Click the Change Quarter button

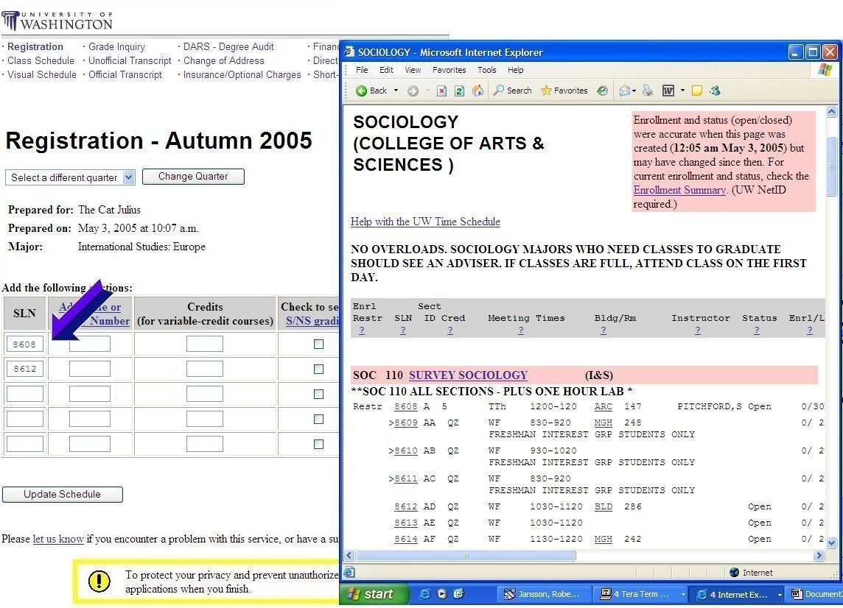193,177
